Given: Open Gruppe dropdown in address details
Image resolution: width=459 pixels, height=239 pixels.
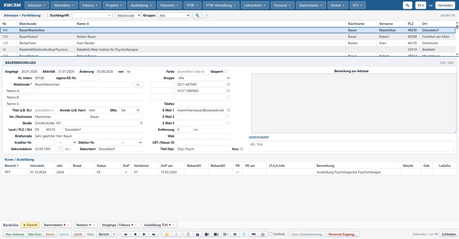Looking at the screenshot, I should click(x=203, y=78).
